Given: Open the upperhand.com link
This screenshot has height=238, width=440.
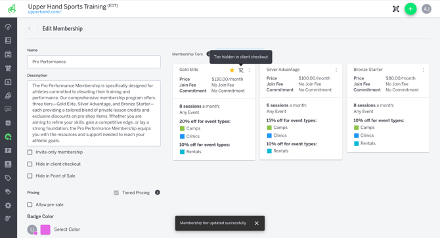Looking at the screenshot, I should pos(45,12).
